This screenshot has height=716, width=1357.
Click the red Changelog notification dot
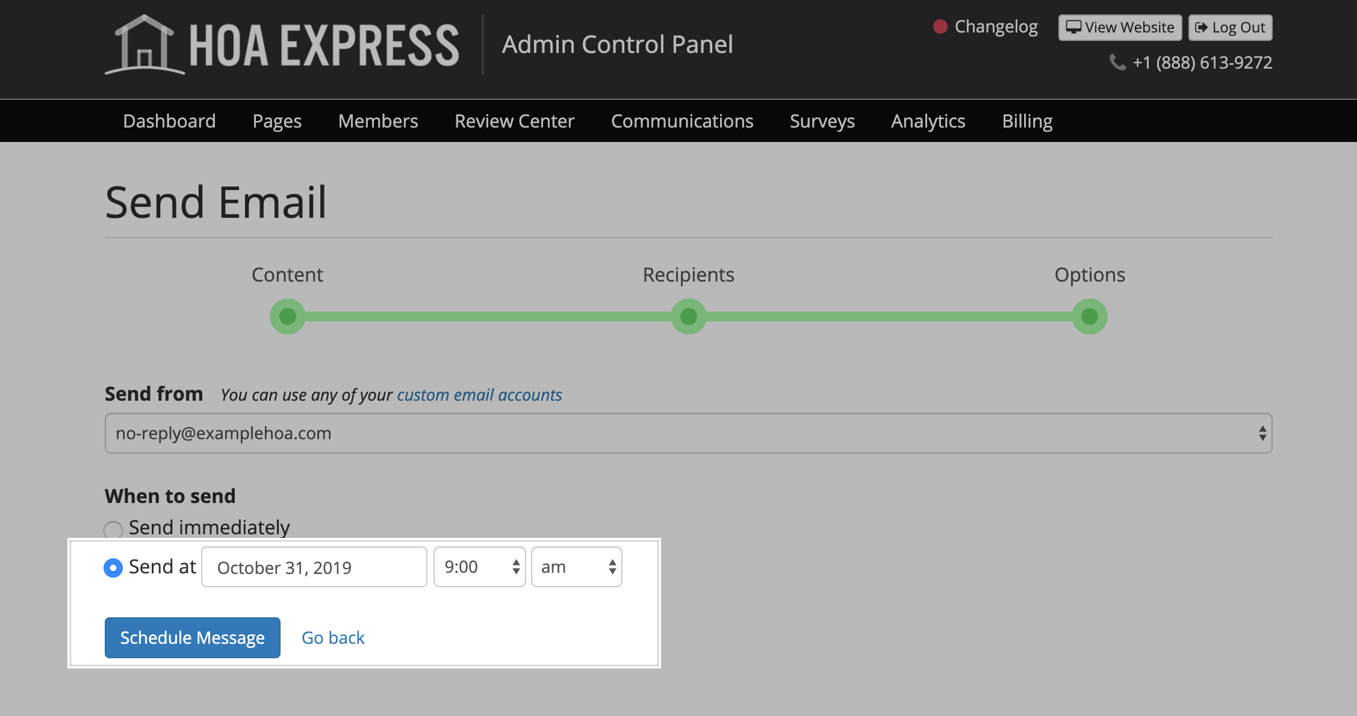coord(940,26)
